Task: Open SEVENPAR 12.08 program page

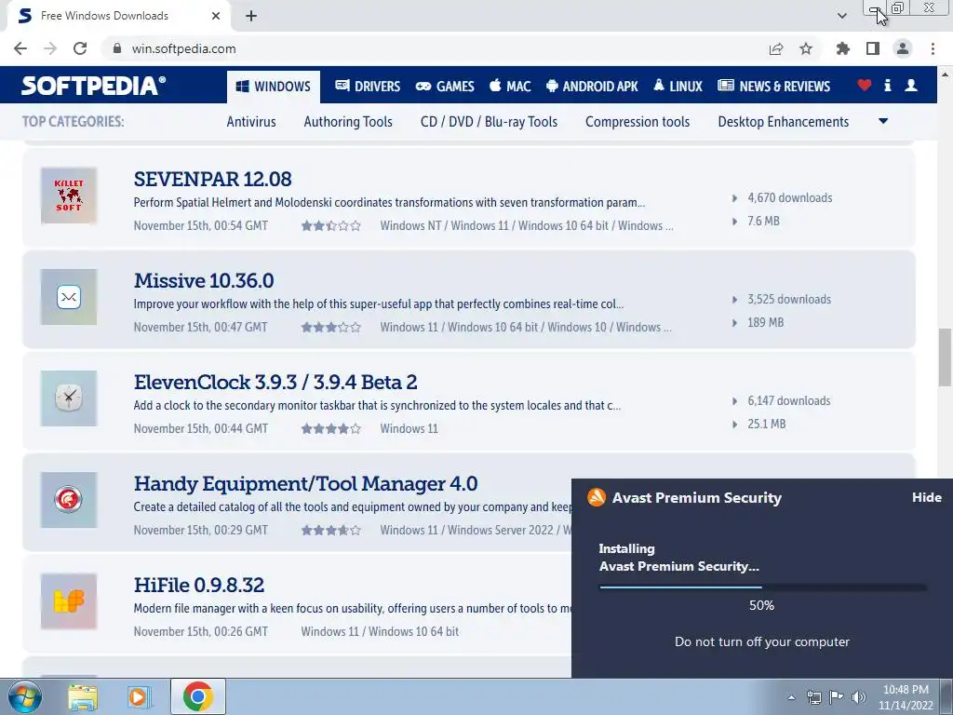Action: [x=213, y=179]
